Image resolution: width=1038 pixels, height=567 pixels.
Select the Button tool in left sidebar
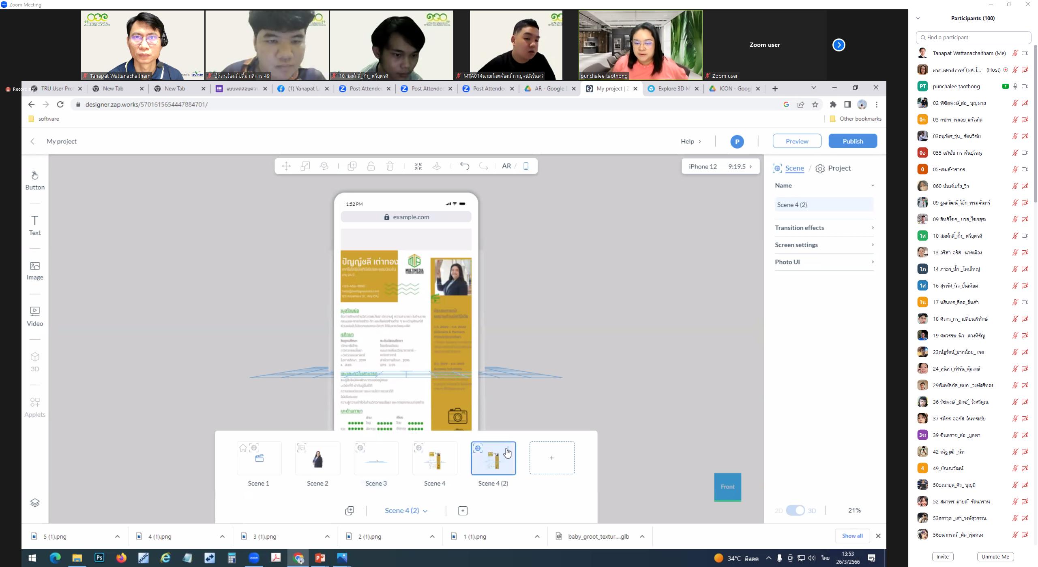point(35,180)
